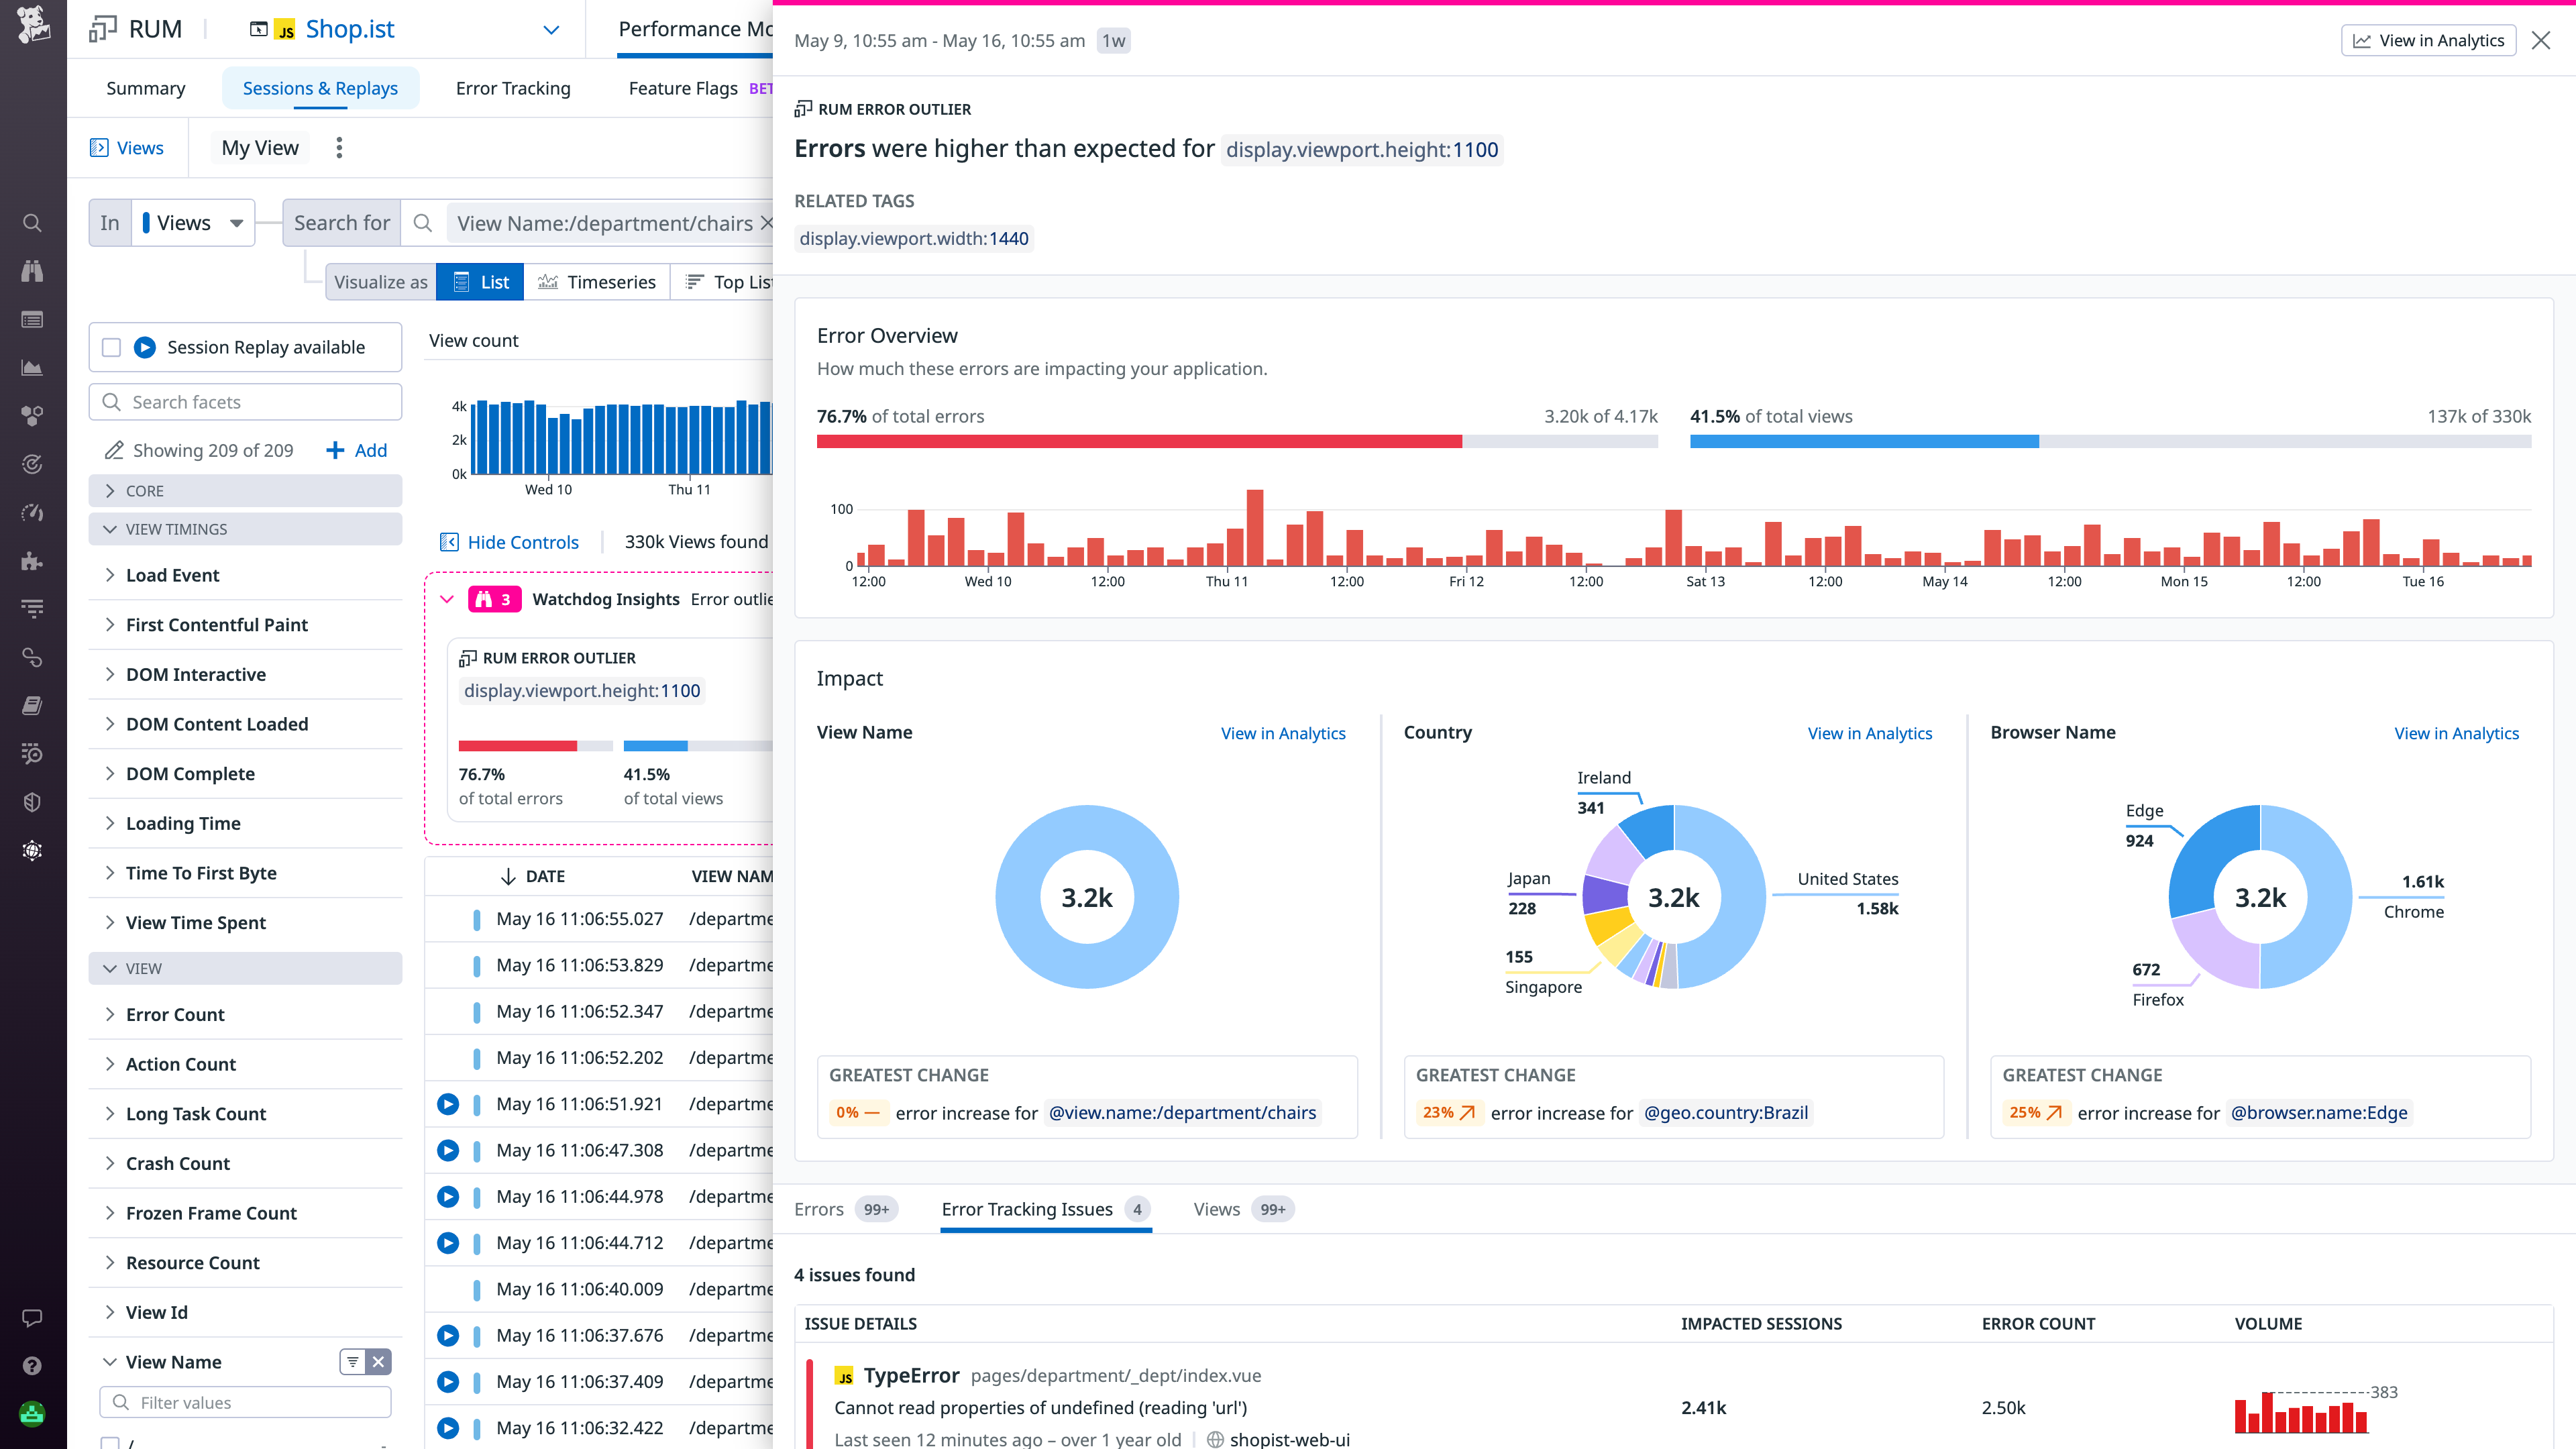Play the session replay for May 16 11:06:32.422
The width and height of the screenshot is (2576, 1449).
(x=448, y=1428)
